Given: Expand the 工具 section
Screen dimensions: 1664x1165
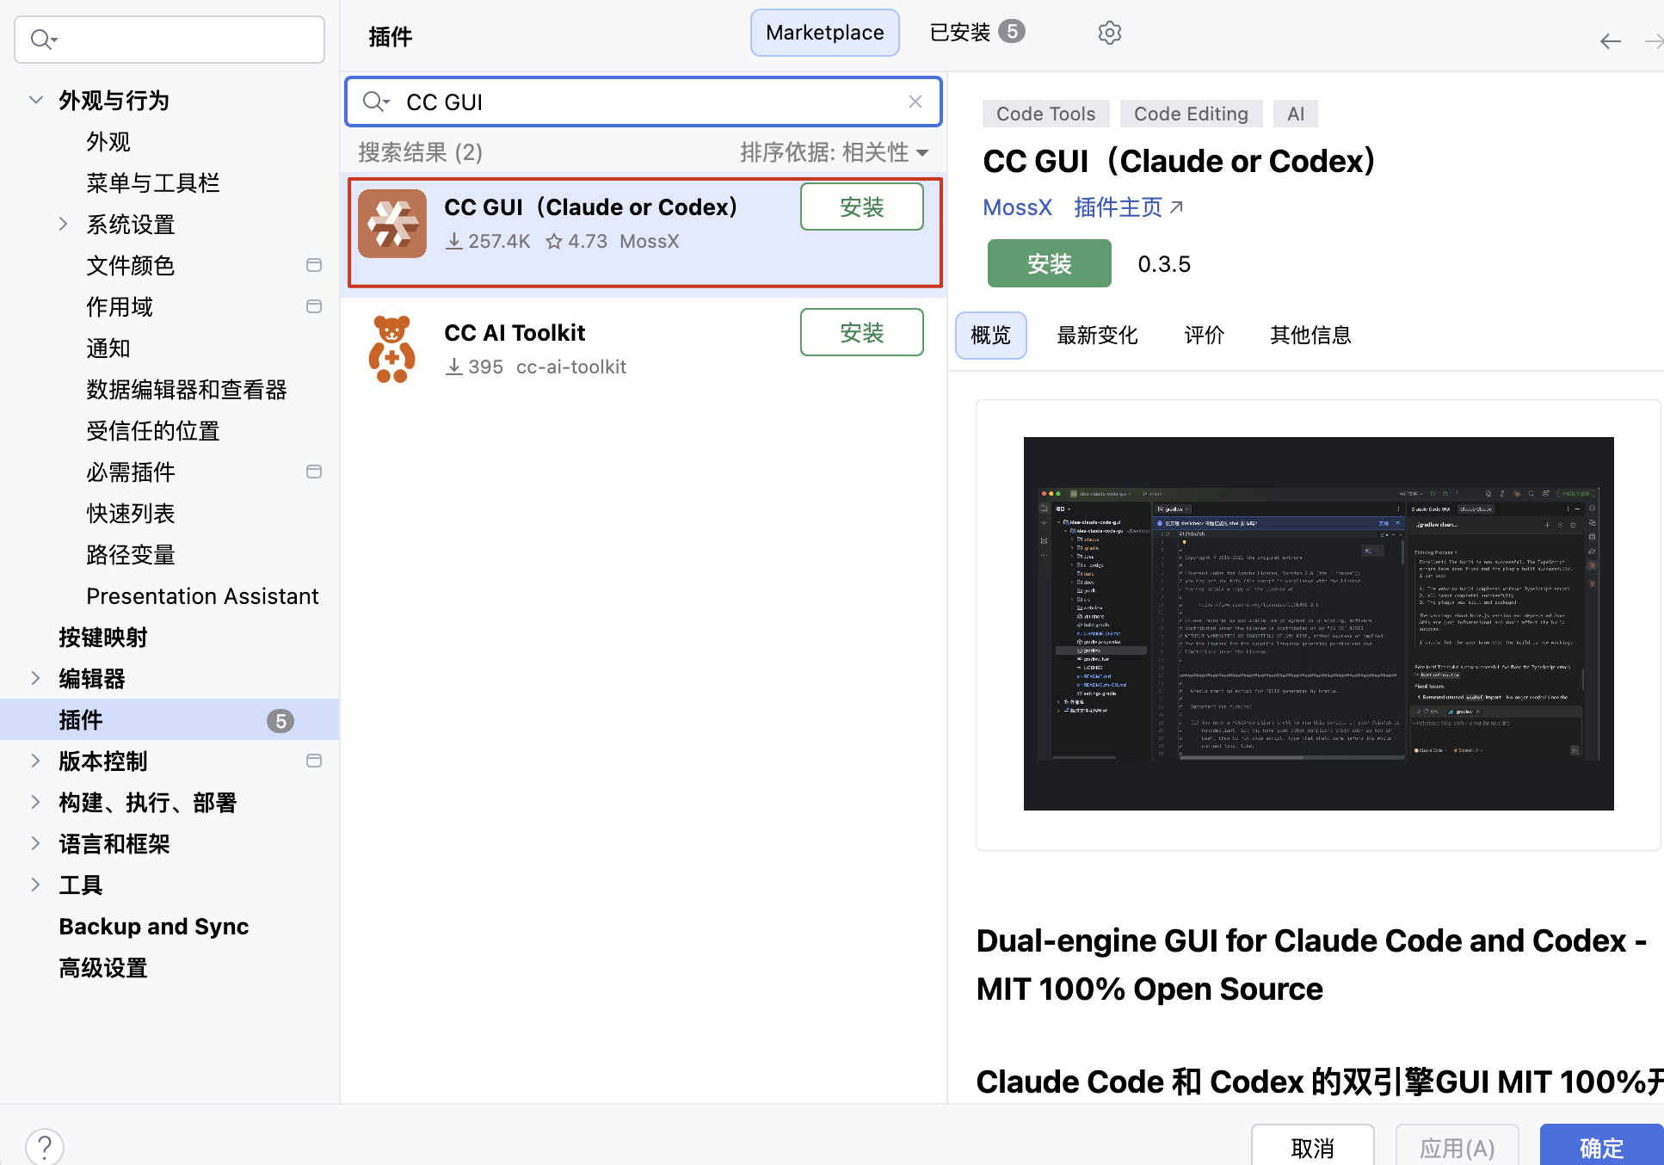Looking at the screenshot, I should coord(36,885).
